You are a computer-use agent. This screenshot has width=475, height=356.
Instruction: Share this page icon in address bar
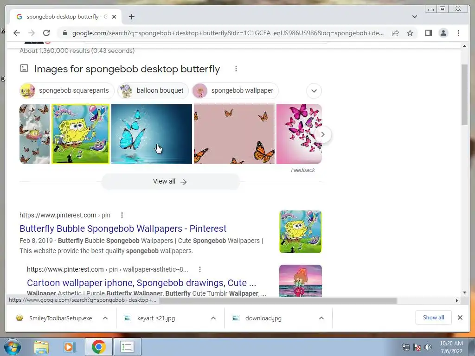click(395, 33)
